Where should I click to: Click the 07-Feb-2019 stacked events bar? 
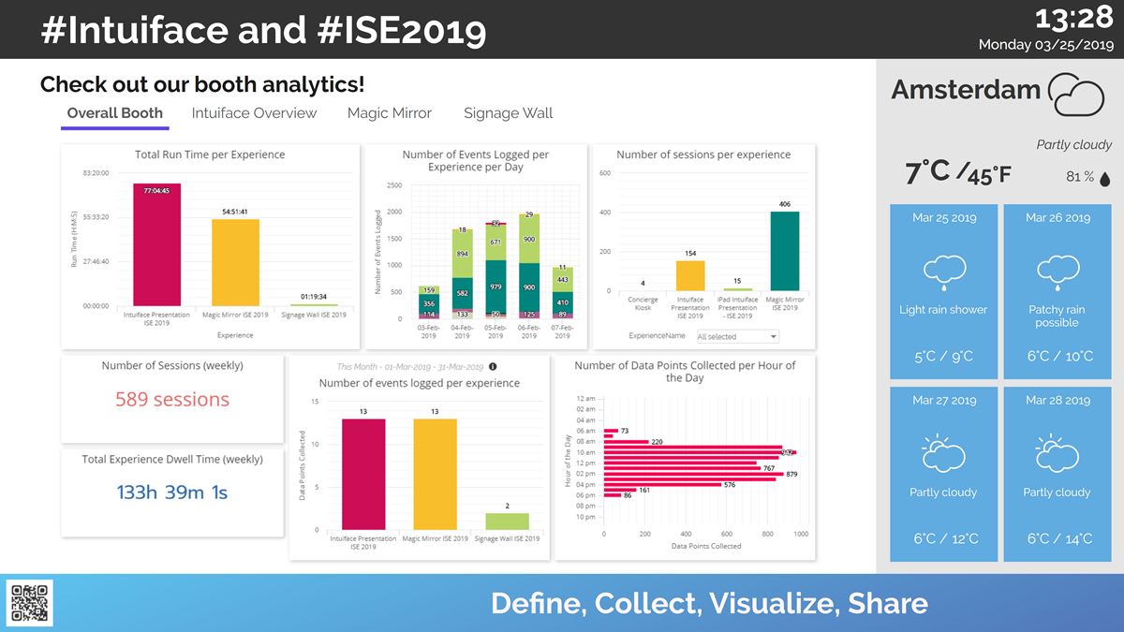coord(564,293)
